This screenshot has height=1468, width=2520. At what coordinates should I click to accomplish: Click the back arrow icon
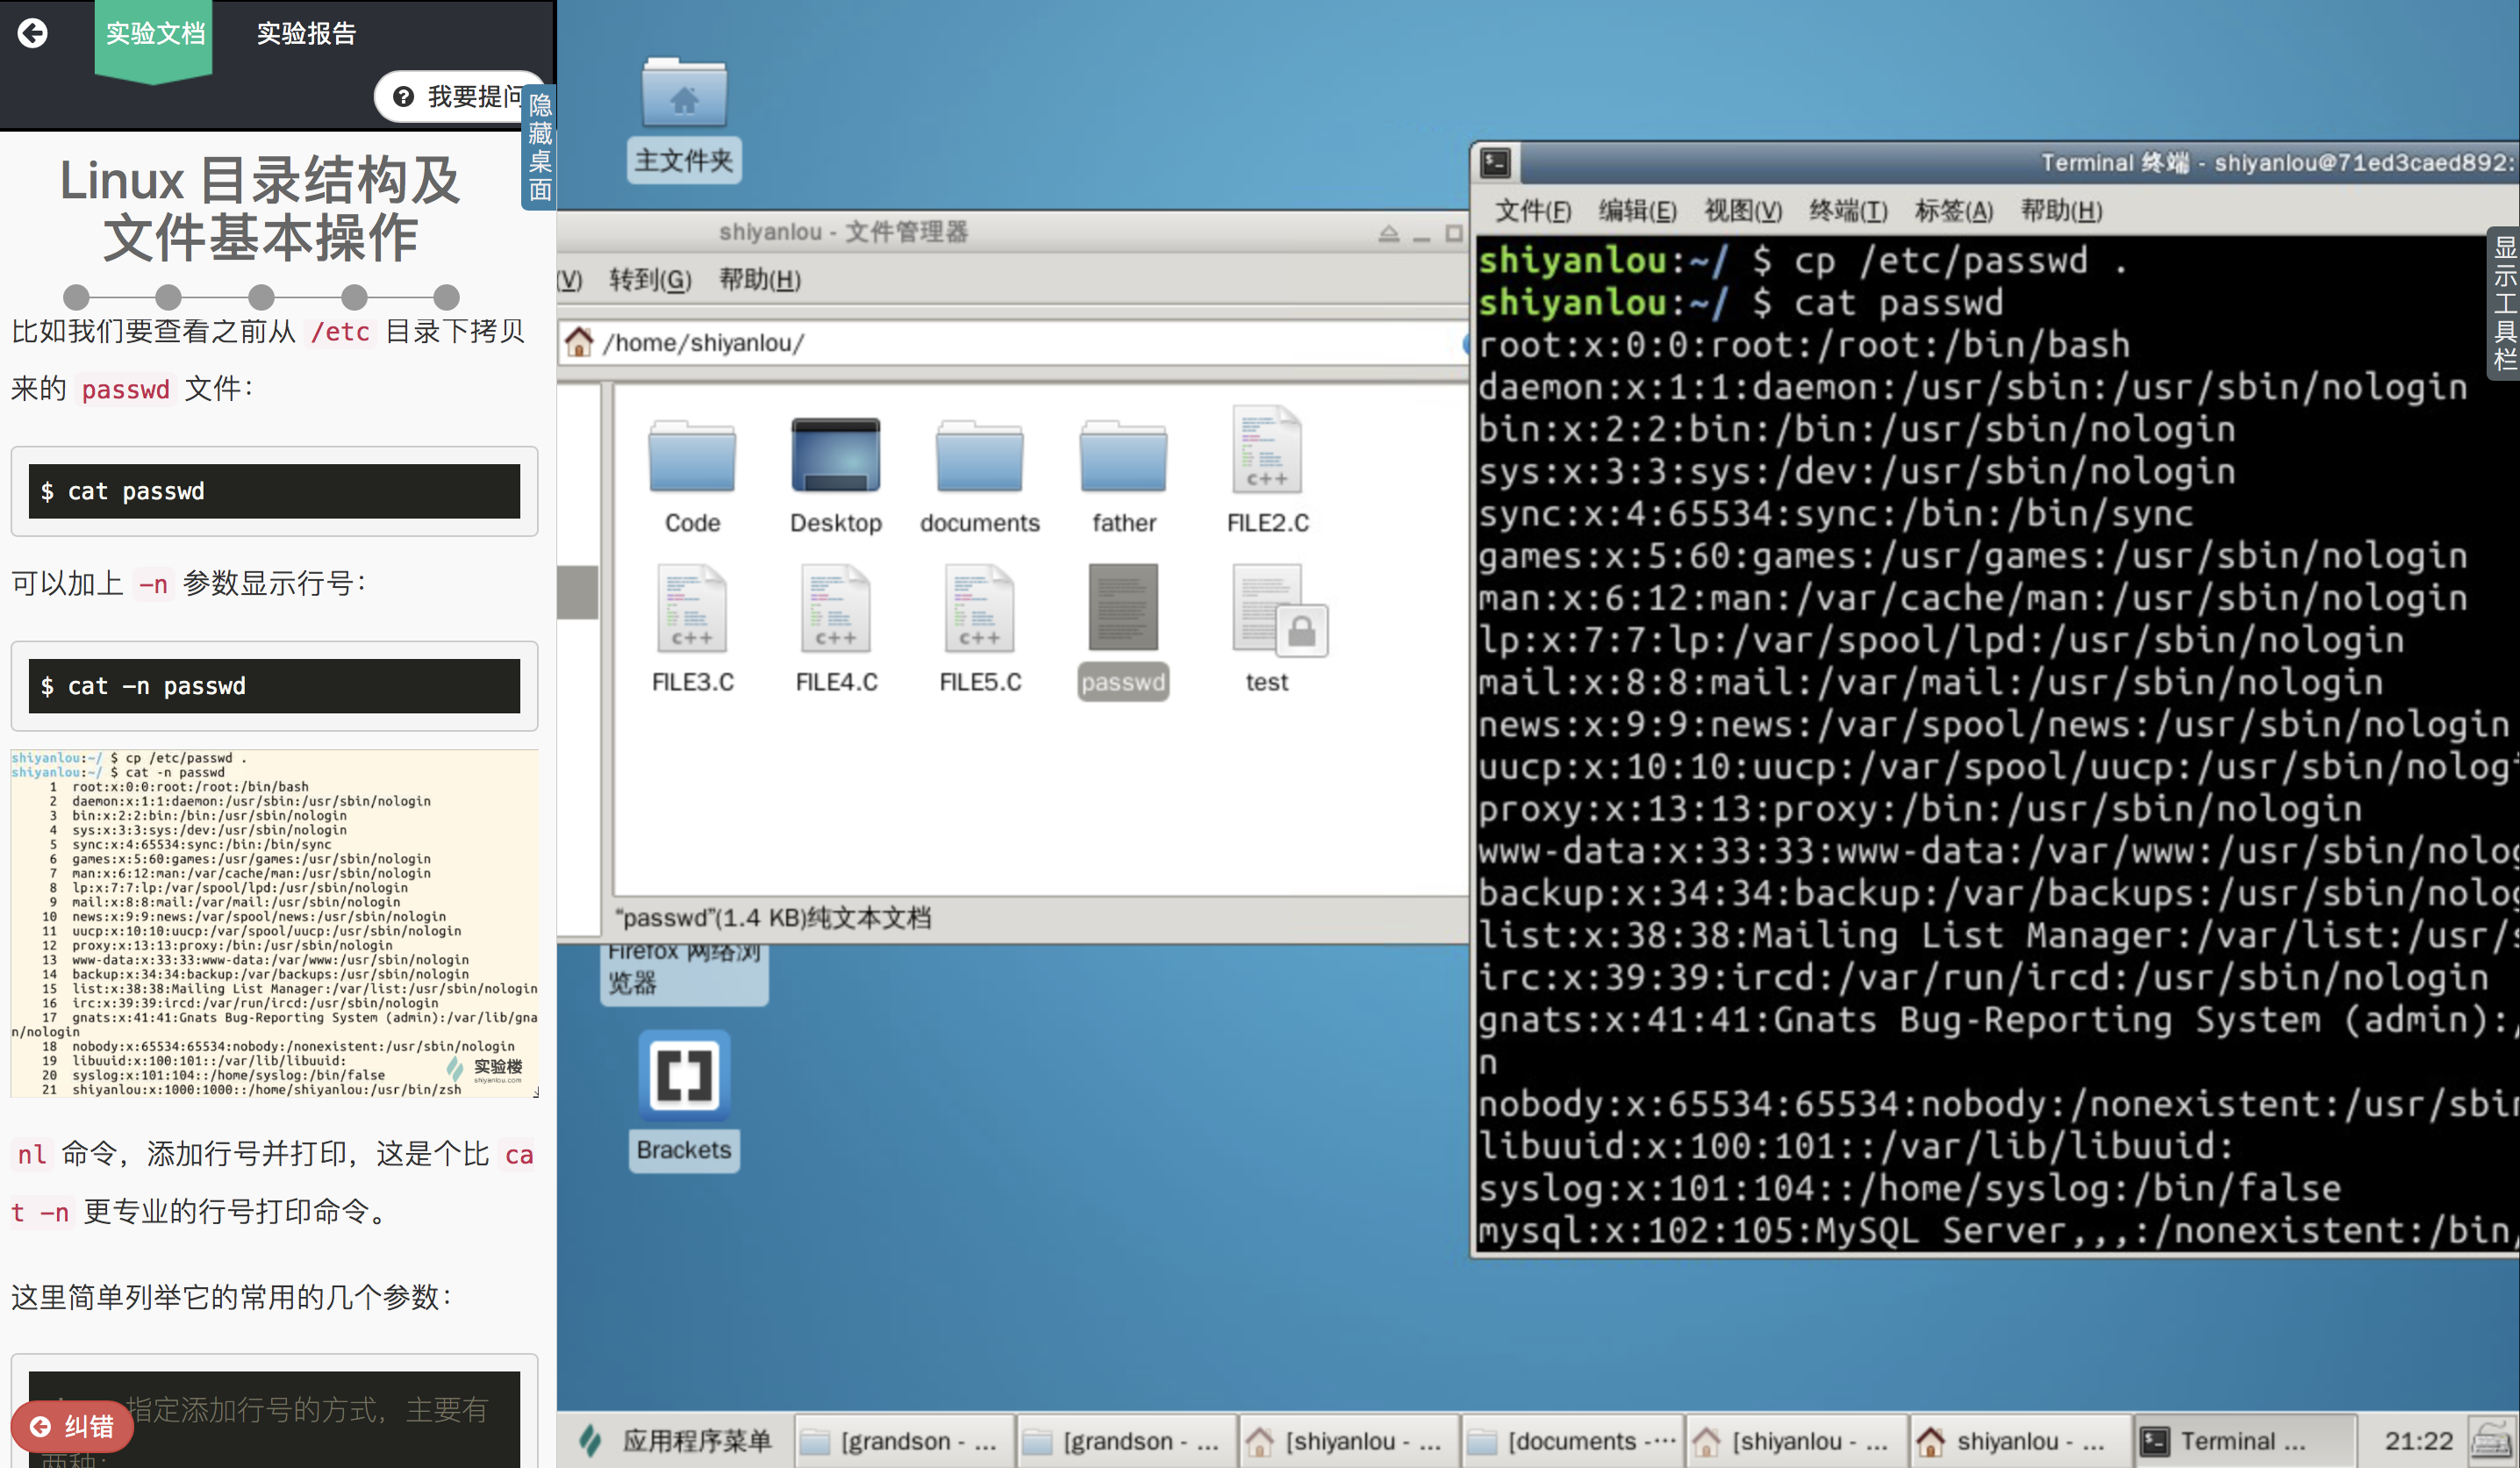tap(33, 33)
